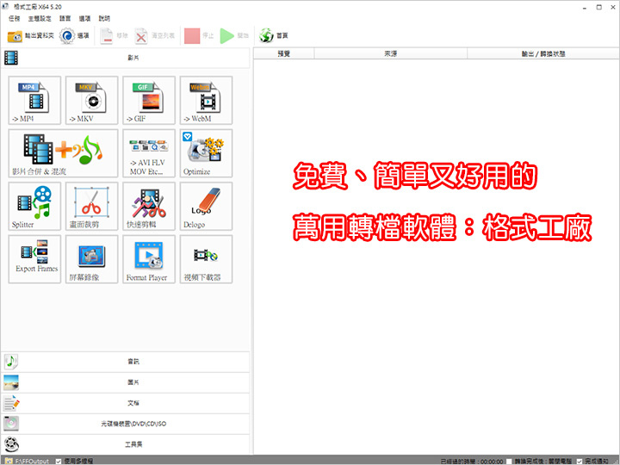The height and width of the screenshot is (465, 620).
Task: Open the 畫面裁剪 crop tool with scissors
Action: [92, 207]
